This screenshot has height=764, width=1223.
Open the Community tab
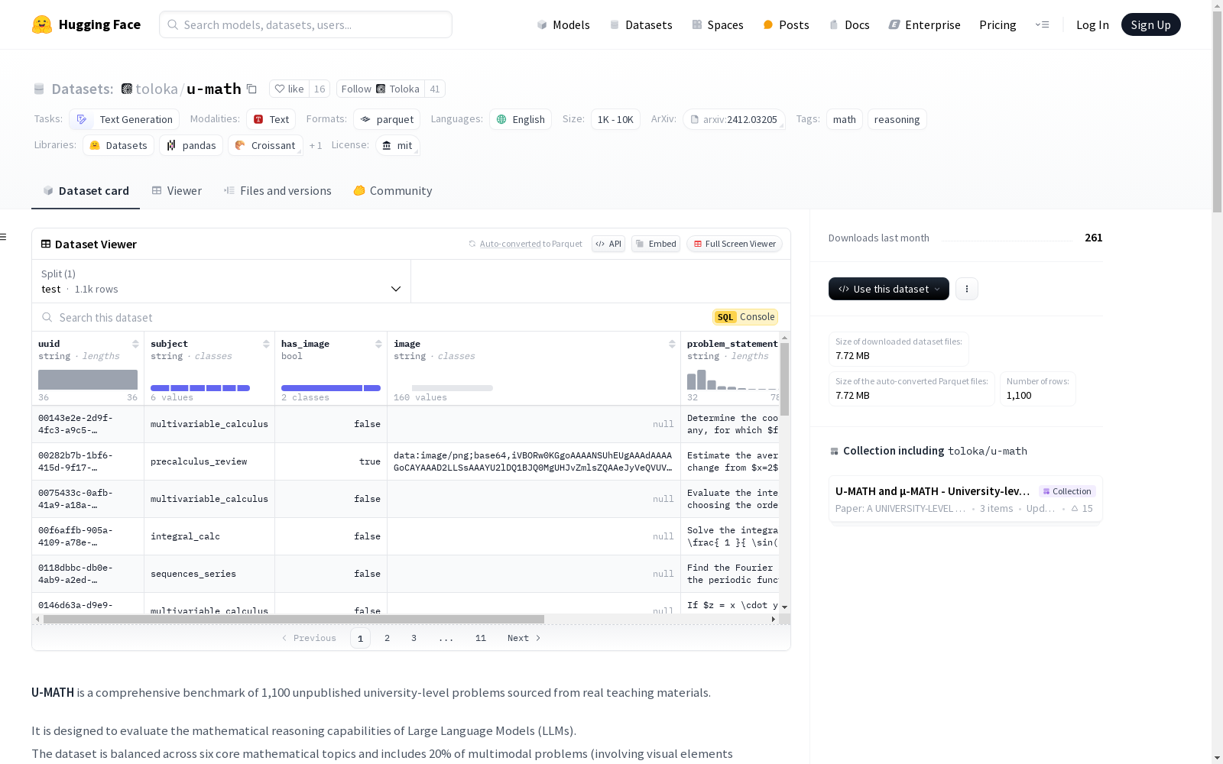point(393,191)
